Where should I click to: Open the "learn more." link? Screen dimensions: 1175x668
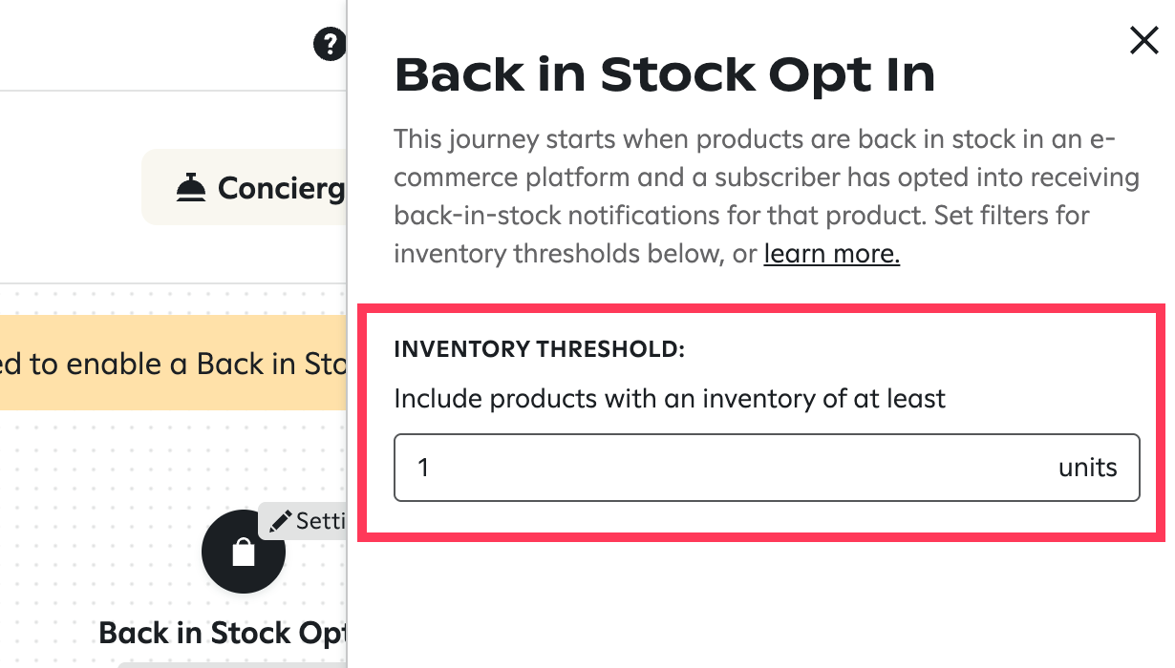tap(831, 254)
